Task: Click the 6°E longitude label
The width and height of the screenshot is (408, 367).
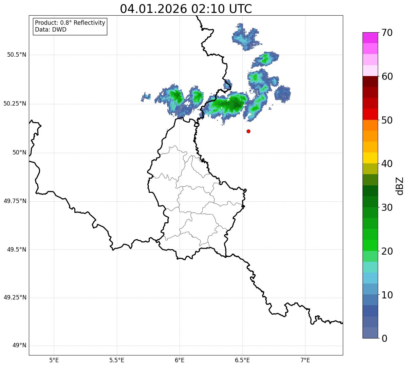Action: [x=180, y=360]
